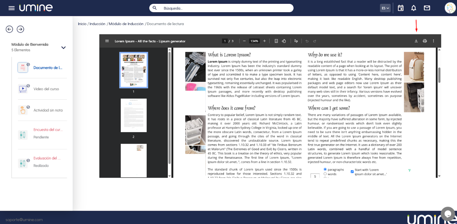Select the third page thumbnail
457x224 pixels.
[x=133, y=160]
